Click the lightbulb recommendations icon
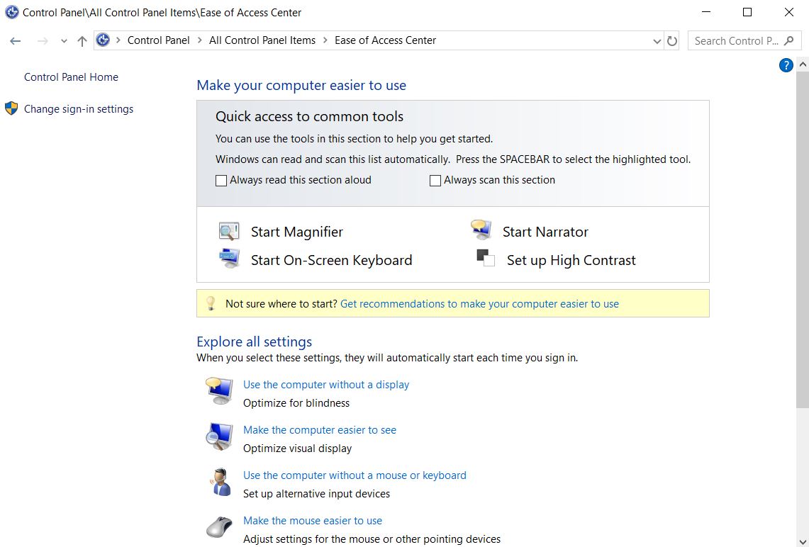This screenshot has width=809, height=547. tap(211, 303)
